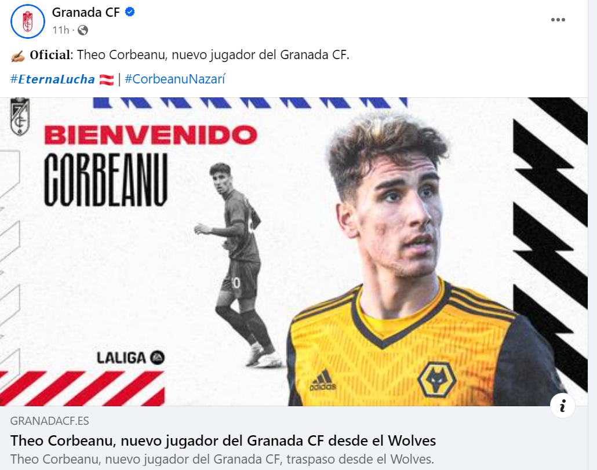Open the Granada CF profile picture
This screenshot has height=470, width=597.
coord(27,21)
